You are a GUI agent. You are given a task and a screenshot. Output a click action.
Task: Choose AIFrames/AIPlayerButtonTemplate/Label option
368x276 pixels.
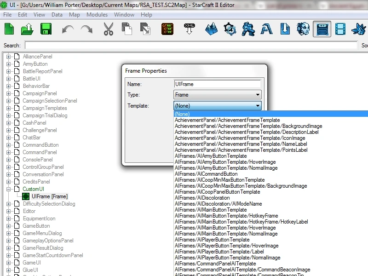(219, 252)
